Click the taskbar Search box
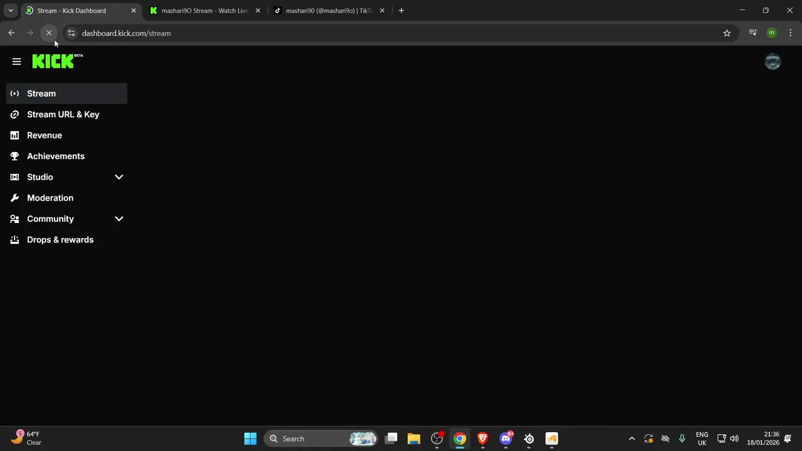The height and width of the screenshot is (451, 802). tap(321, 438)
